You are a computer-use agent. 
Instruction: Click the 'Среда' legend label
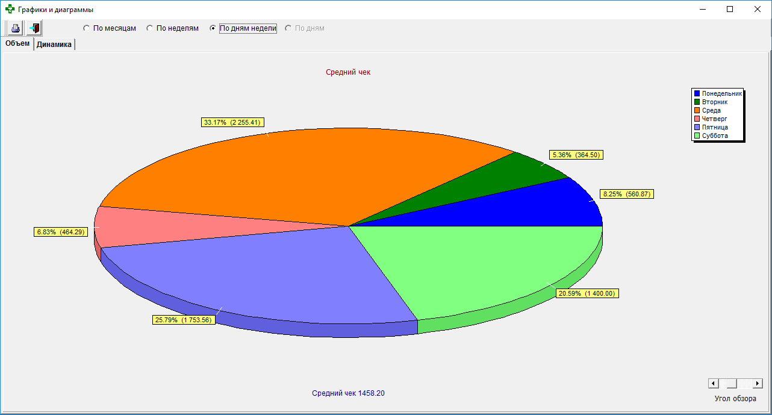[x=711, y=110]
